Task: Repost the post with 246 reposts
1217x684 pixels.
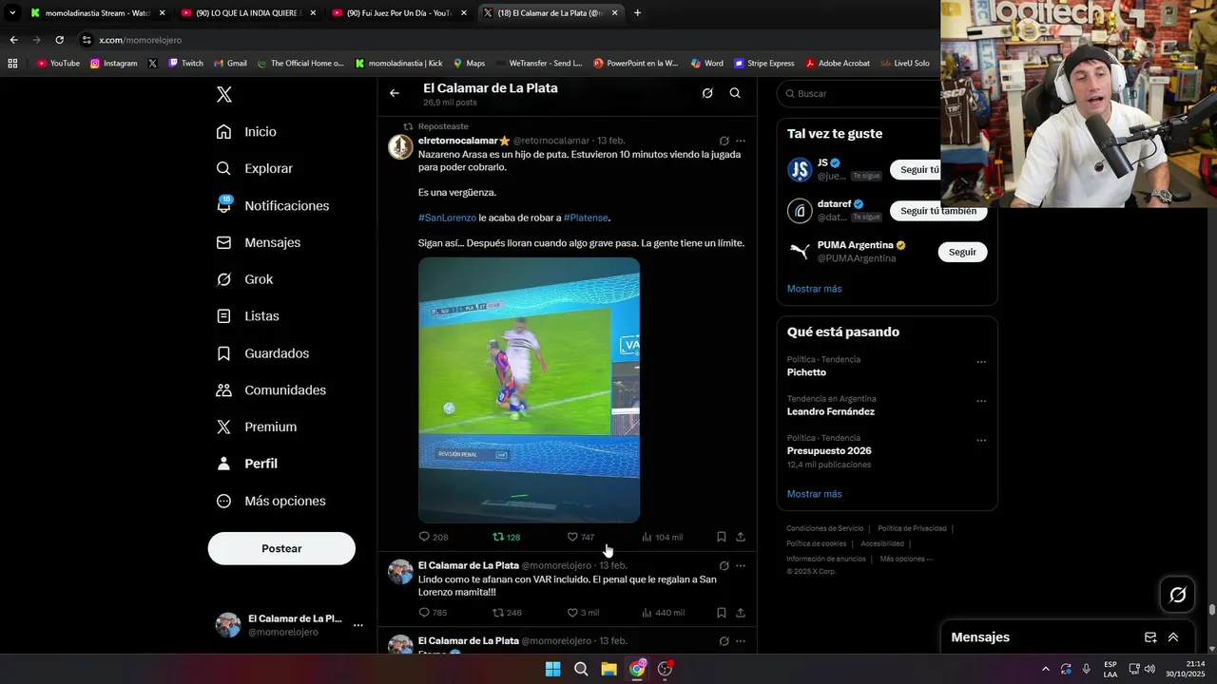Action: pos(507,613)
